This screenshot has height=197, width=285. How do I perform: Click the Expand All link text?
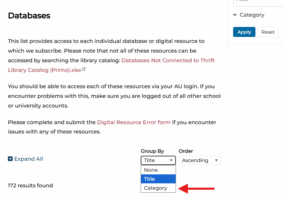29,159
